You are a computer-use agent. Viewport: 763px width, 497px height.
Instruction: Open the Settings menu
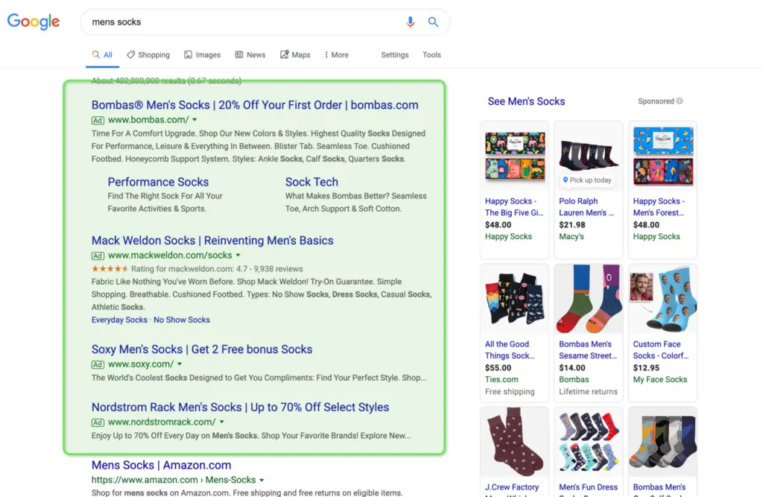tap(395, 55)
